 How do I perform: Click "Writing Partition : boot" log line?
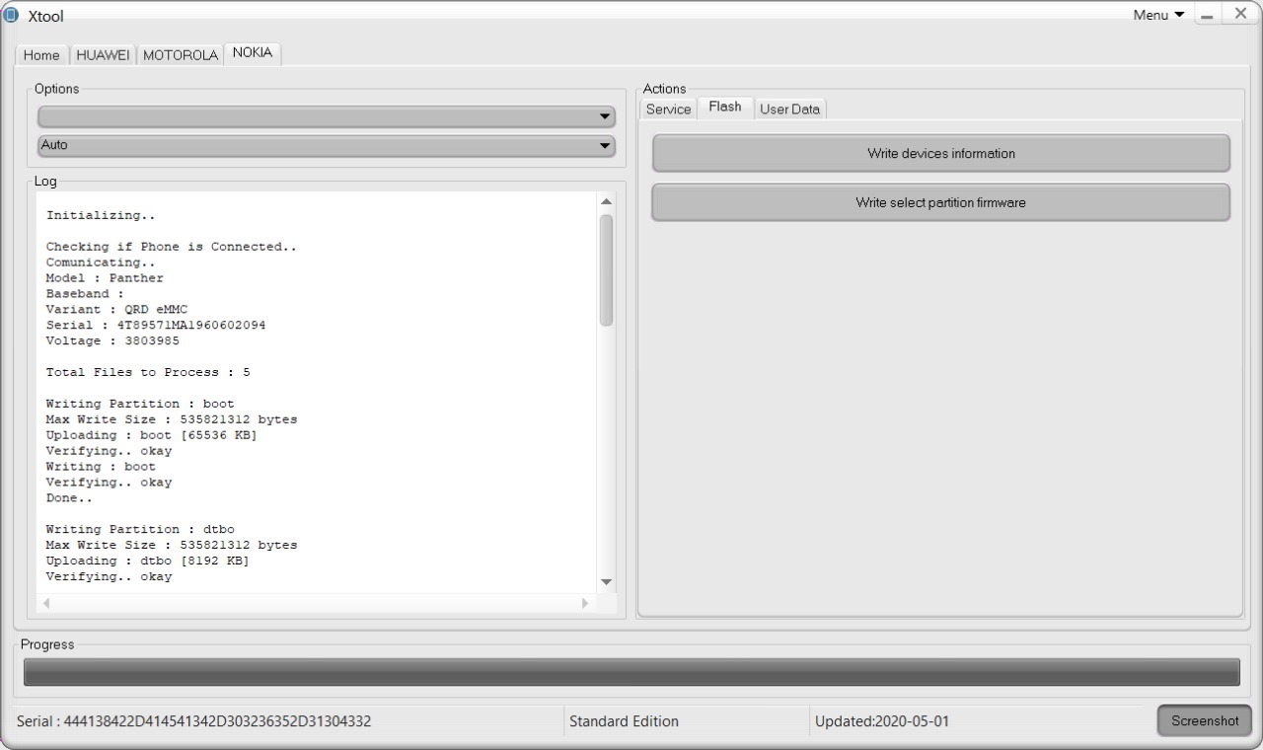140,404
